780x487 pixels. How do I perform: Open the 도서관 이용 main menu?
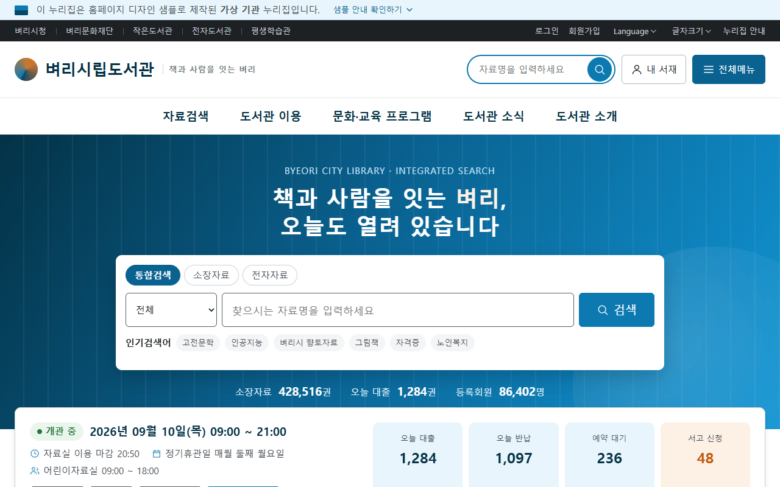pyautogui.click(x=271, y=116)
